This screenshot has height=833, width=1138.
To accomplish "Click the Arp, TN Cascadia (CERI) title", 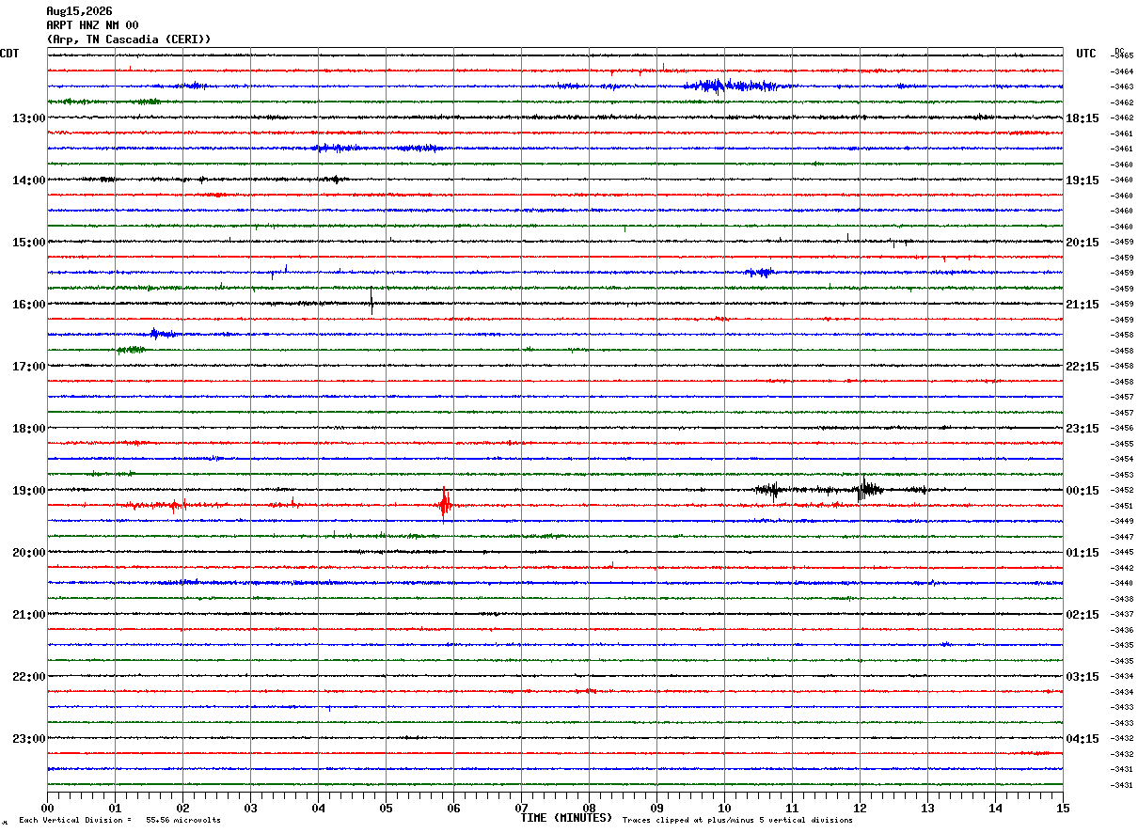I will click(x=129, y=39).
